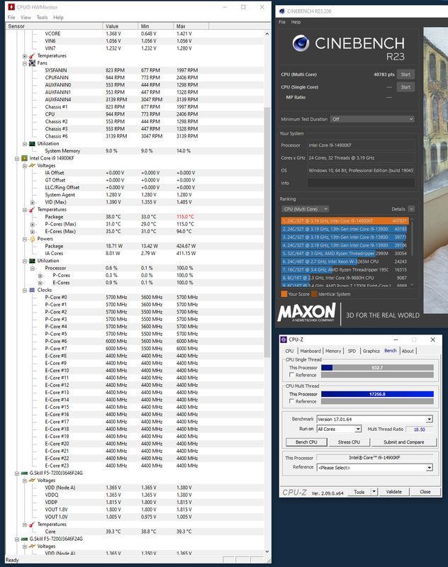Click the Fans category fan icon

click(32, 63)
